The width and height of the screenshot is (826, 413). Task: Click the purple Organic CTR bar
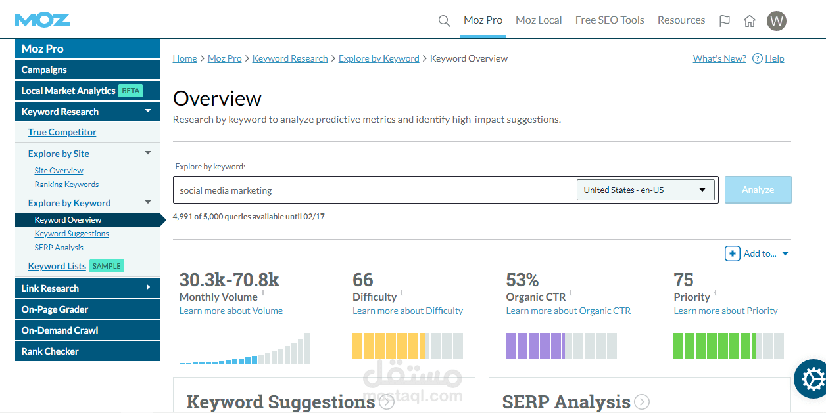click(562, 346)
